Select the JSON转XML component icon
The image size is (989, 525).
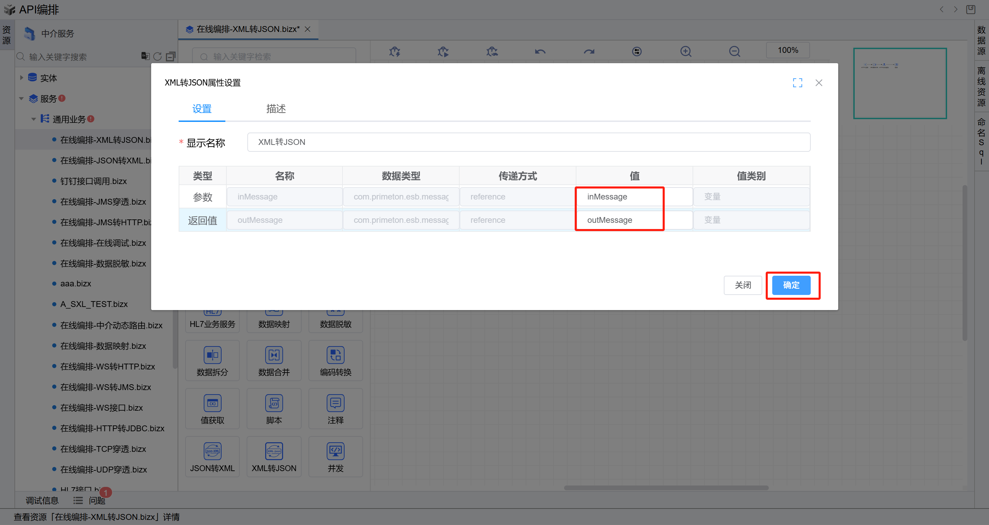pyautogui.click(x=212, y=451)
